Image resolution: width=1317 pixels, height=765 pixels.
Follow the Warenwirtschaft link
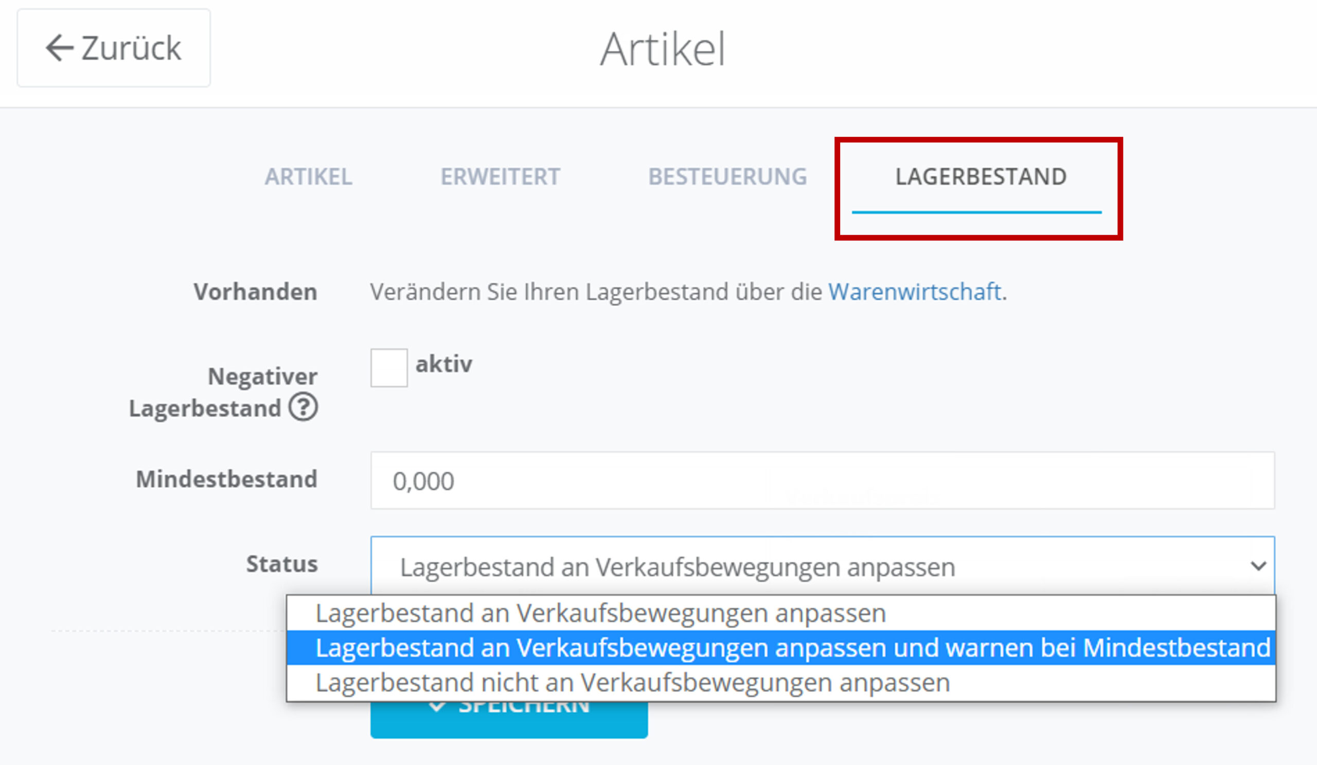click(915, 292)
